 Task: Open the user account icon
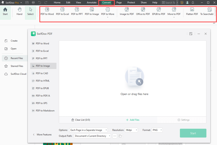click(x=187, y=2)
